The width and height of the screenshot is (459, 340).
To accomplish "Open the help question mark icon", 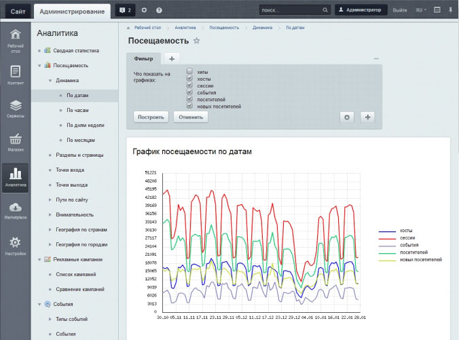I will [158, 10].
